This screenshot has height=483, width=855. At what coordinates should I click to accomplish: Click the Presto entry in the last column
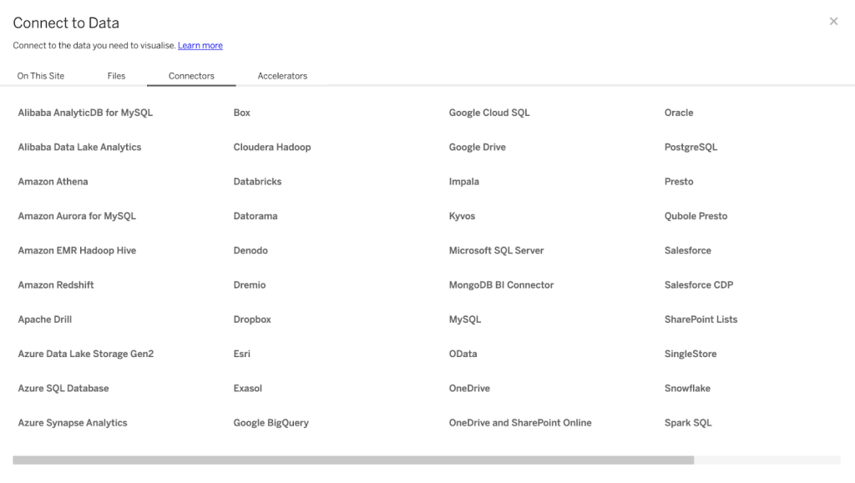pyautogui.click(x=679, y=181)
